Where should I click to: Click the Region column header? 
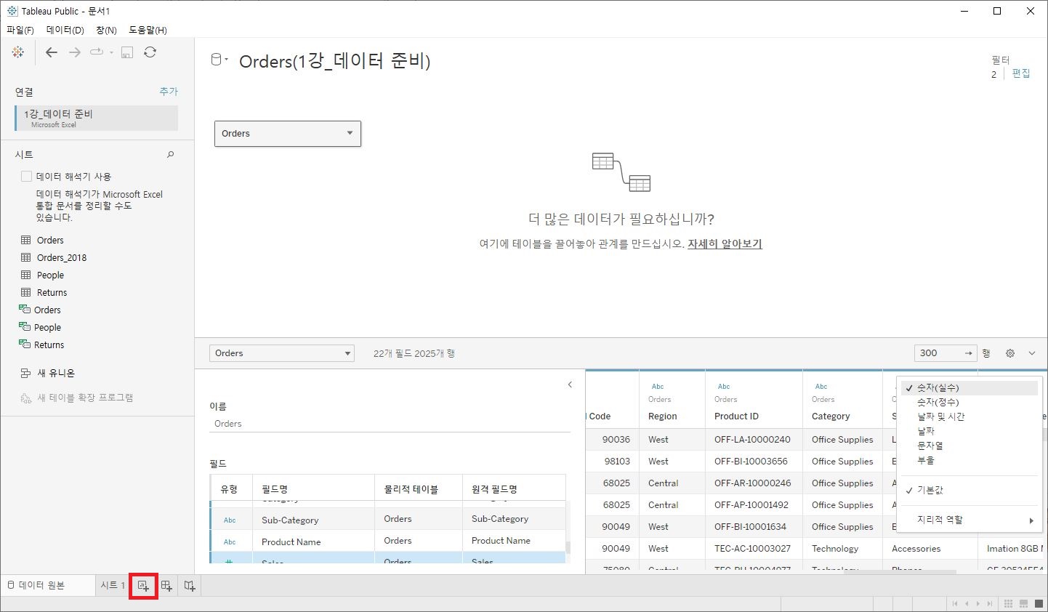pyautogui.click(x=662, y=416)
